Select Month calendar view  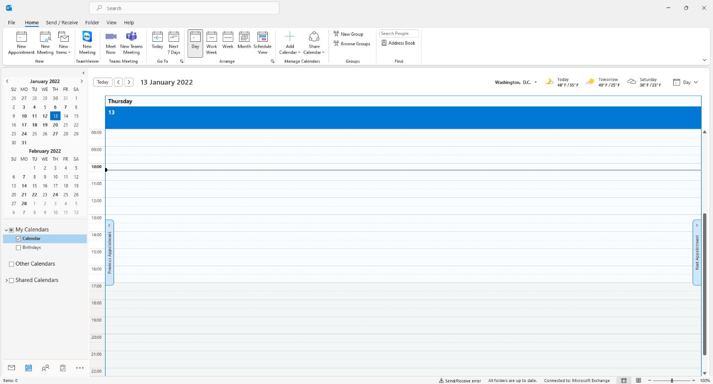tap(244, 43)
